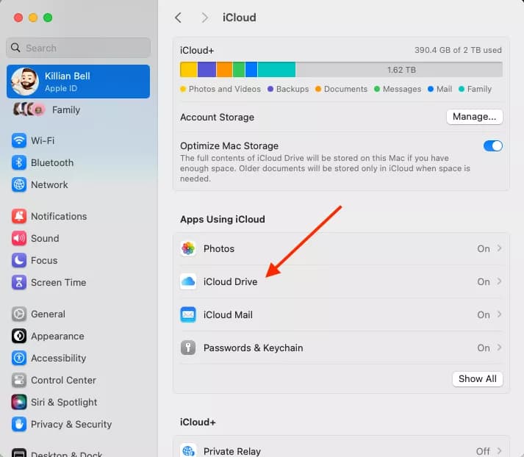524x457 pixels.
Task: Click the 'Backups' legend label
Action: click(292, 89)
